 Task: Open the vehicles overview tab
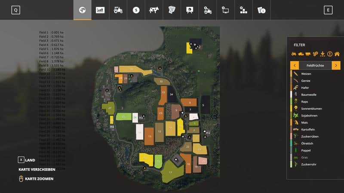(x=118, y=10)
